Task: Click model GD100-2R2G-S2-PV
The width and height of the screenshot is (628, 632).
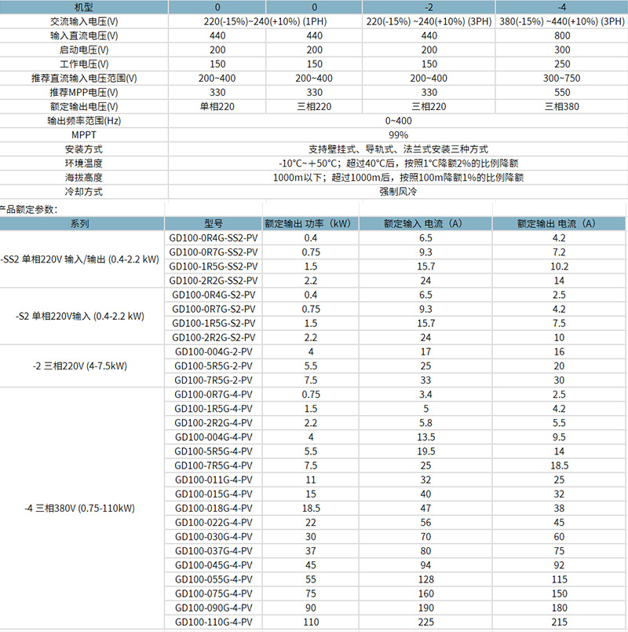Action: coord(214,337)
